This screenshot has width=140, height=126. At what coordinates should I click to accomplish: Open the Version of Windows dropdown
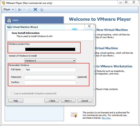click(50, 61)
